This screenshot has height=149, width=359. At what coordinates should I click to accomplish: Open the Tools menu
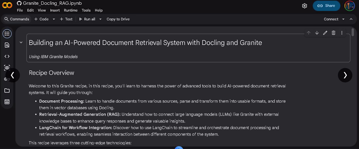click(86, 10)
